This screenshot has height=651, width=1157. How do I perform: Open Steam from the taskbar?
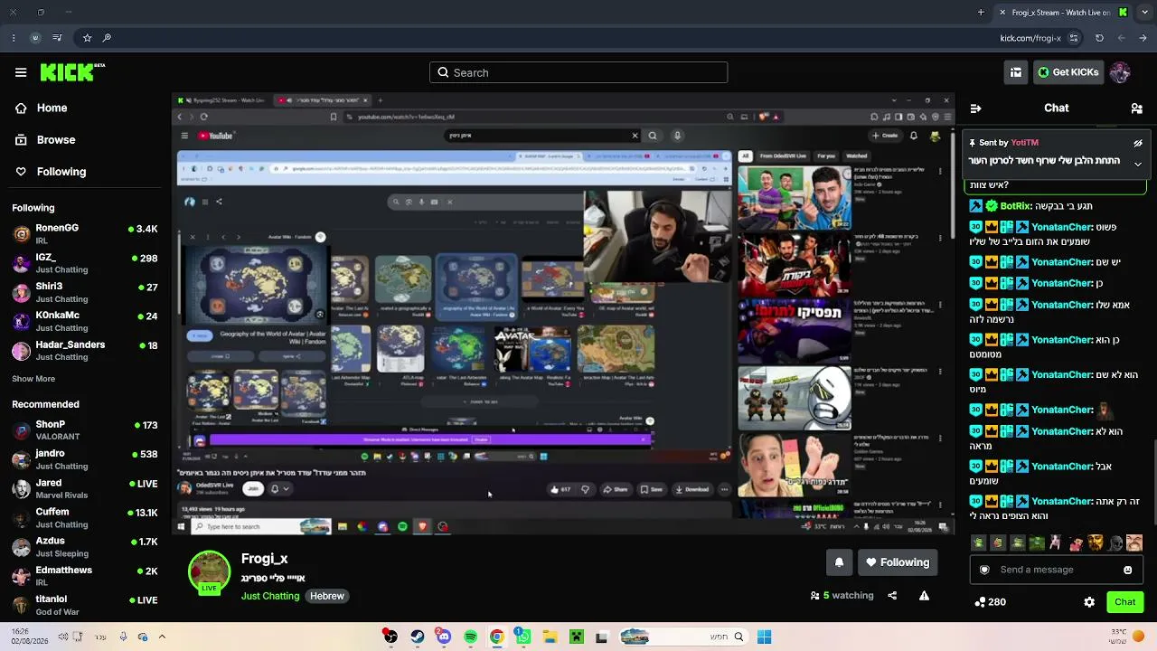(417, 637)
